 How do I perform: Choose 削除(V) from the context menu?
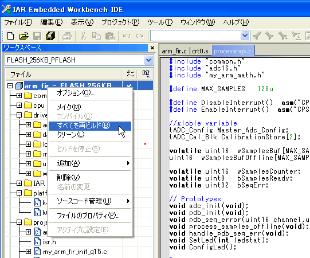pos(90,178)
